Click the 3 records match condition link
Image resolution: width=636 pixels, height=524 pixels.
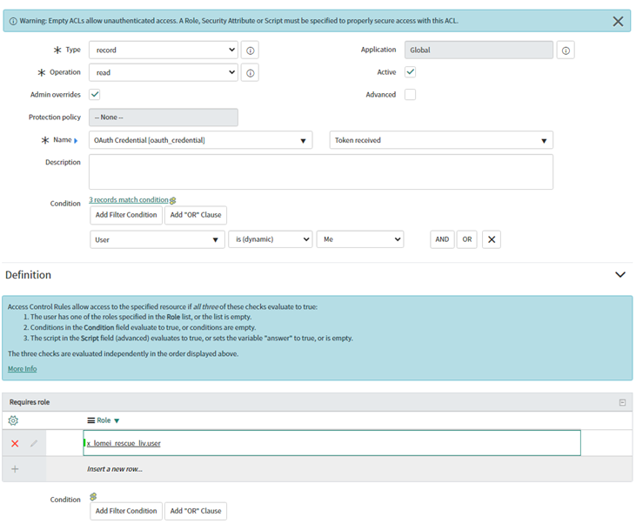point(129,199)
